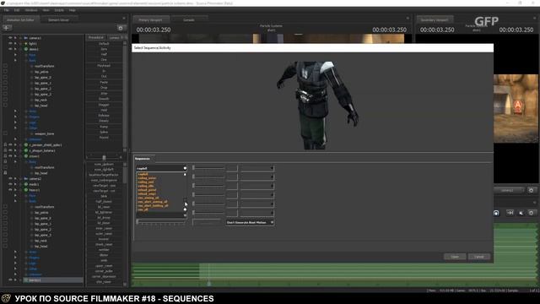
Task: Click lock icon beside prison1 row
Action: (x=5, y=156)
